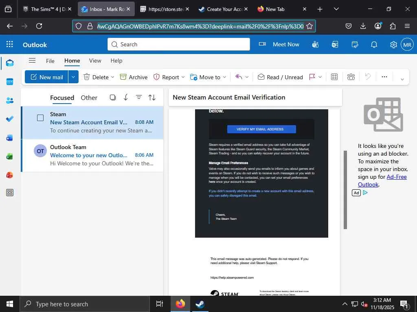Switch to Create Your Account Steam tab
Screen dimensions: 417x312
[223, 9]
